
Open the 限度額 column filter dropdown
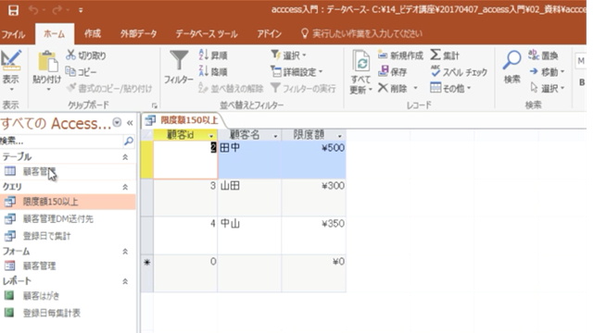[340, 136]
